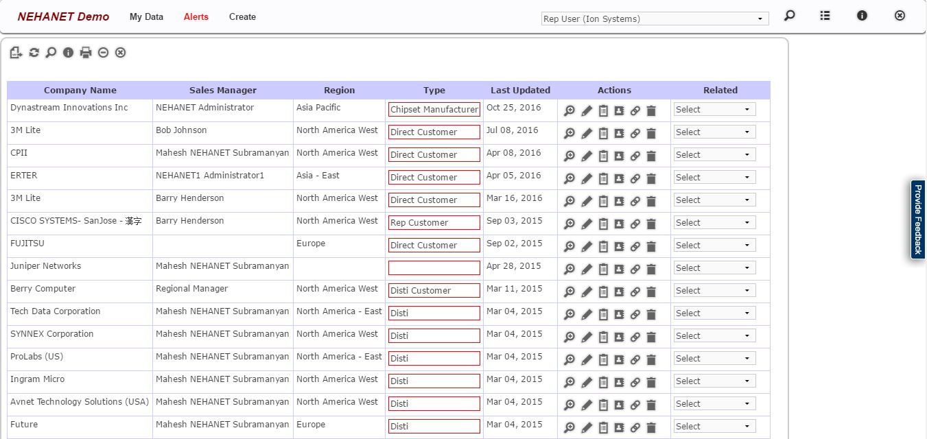Click the list view icon in the header
Viewport: 927px width, 439px height.
(825, 16)
